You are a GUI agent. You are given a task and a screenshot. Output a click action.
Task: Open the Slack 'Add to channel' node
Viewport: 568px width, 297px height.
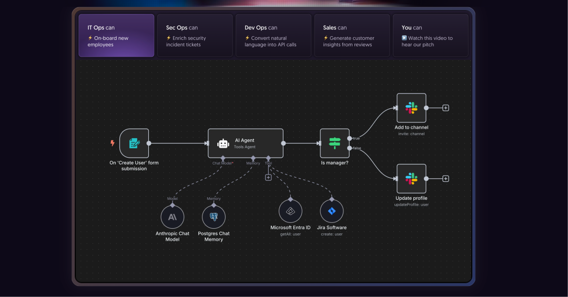point(411,108)
